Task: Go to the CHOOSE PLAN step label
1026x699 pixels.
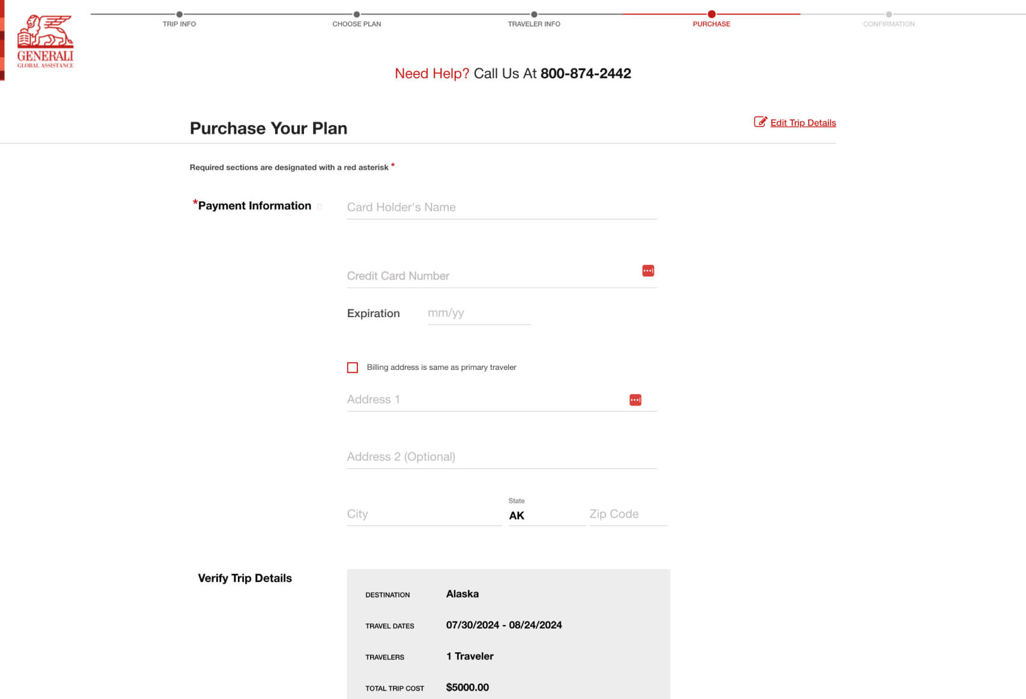Action: (x=357, y=24)
